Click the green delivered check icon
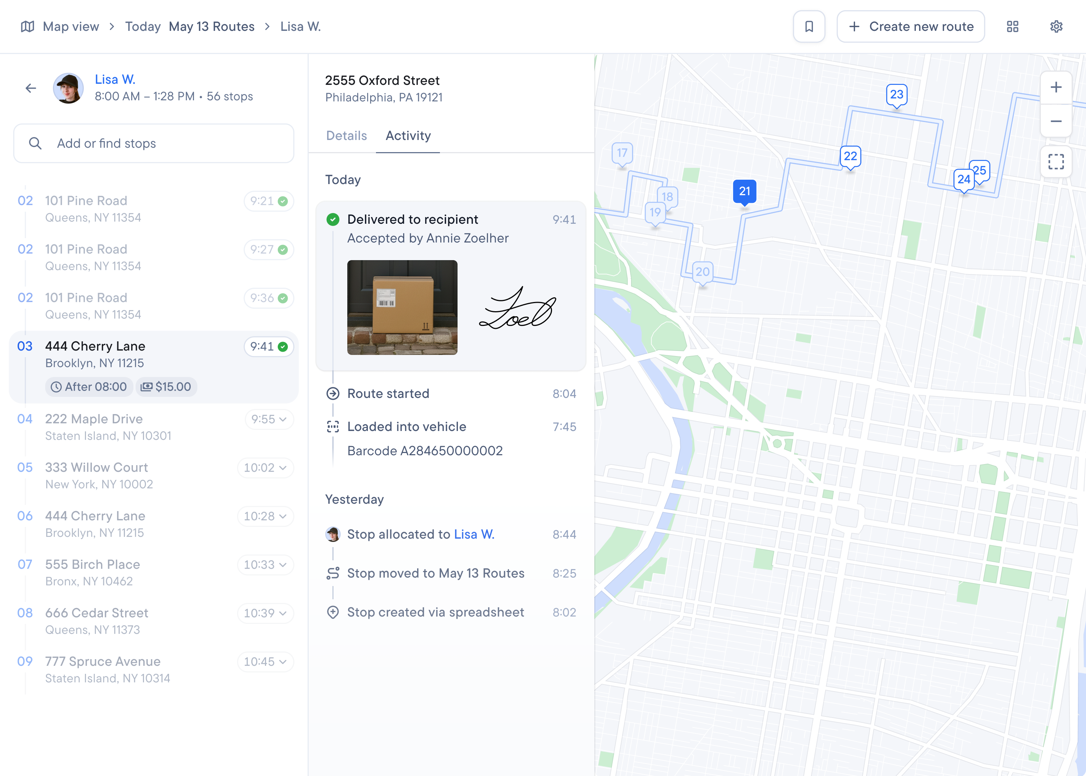This screenshot has width=1086, height=776. 333,219
